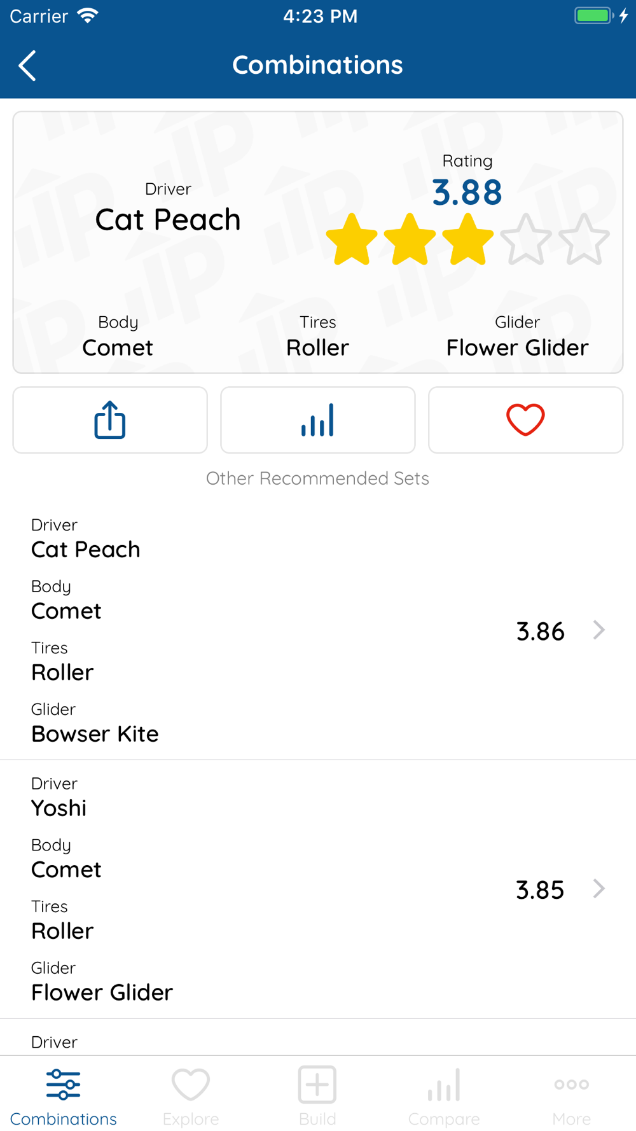636x1131 pixels.
Task: Favorite this set with heart icon
Action: click(x=525, y=420)
